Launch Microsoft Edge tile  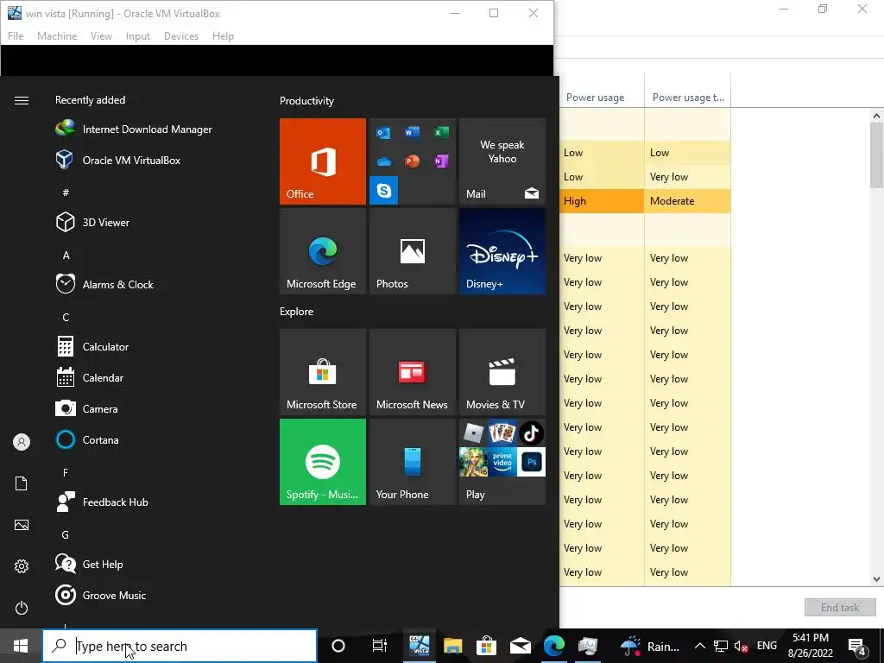click(323, 251)
